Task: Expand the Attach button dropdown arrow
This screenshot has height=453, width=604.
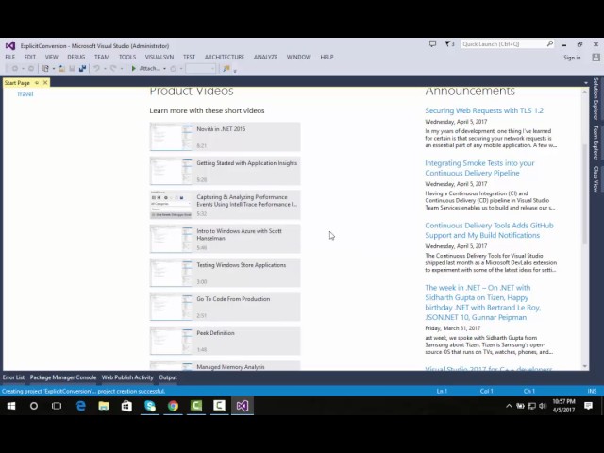Action: tap(164, 69)
